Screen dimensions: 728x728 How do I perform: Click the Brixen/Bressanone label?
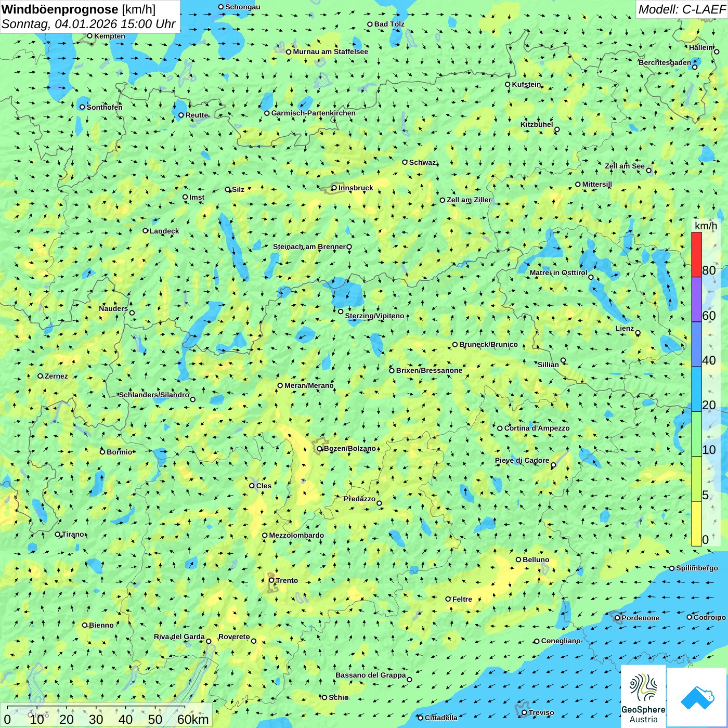pyautogui.click(x=429, y=370)
